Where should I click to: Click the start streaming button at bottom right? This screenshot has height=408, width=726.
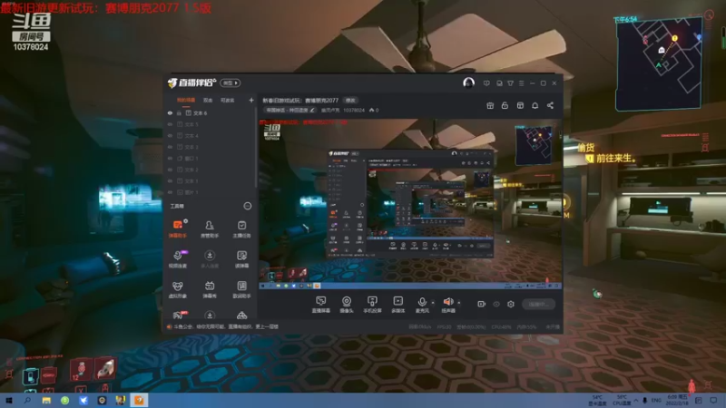[x=538, y=304]
